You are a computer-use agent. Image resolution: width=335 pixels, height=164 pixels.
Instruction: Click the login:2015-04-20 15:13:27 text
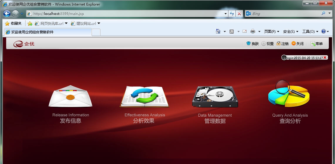coord(305,58)
